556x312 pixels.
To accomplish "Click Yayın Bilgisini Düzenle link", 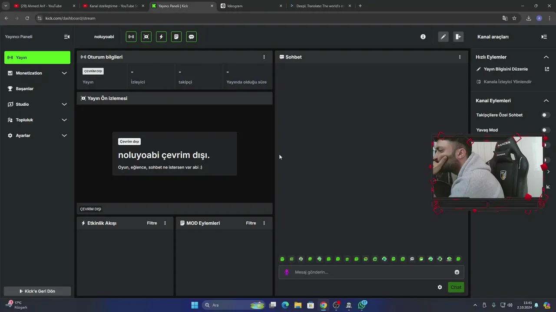I will click(506, 69).
